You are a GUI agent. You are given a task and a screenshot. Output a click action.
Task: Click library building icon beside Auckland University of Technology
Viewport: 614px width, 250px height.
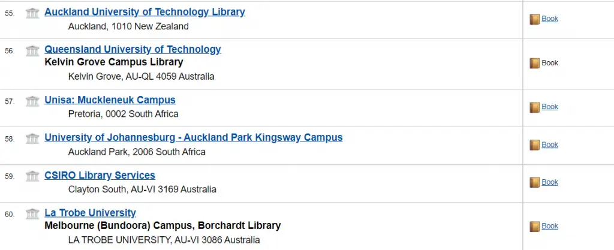click(32, 13)
